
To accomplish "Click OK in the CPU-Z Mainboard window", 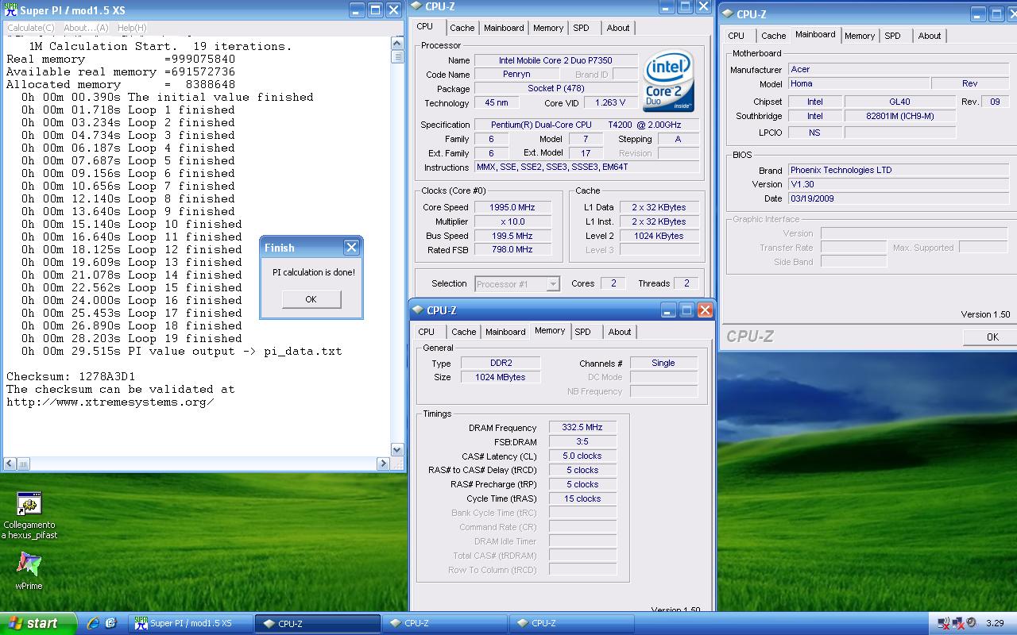I will coord(992,337).
